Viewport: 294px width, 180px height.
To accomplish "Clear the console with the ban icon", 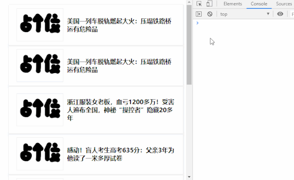I will pos(210,14).
